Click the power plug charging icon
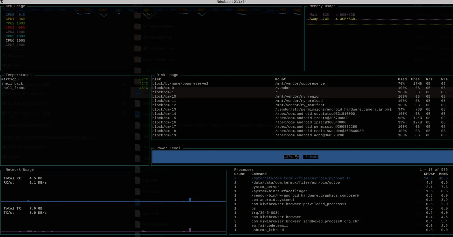This screenshot has width=453, height=237. coord(297,157)
